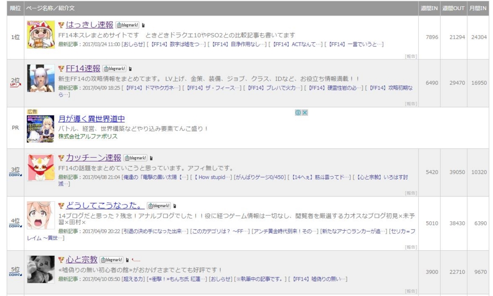
Task: Open the はっきし速報 blog link
Action: pos(89,25)
